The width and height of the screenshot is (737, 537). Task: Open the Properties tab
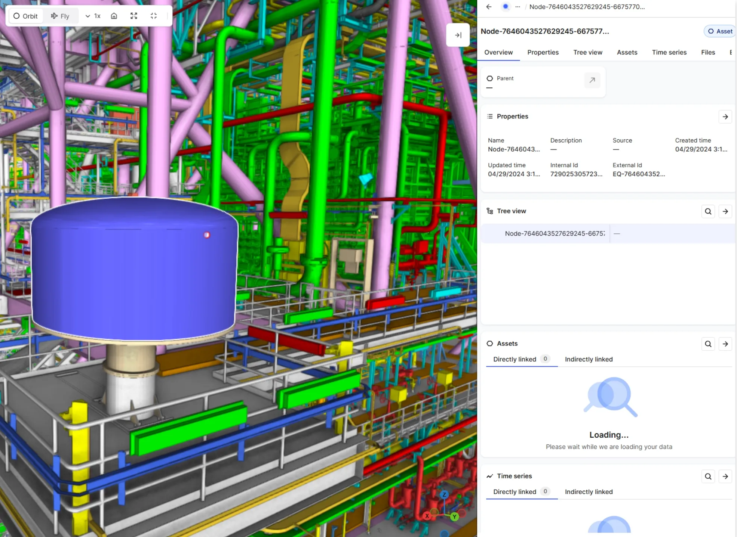pyautogui.click(x=543, y=52)
